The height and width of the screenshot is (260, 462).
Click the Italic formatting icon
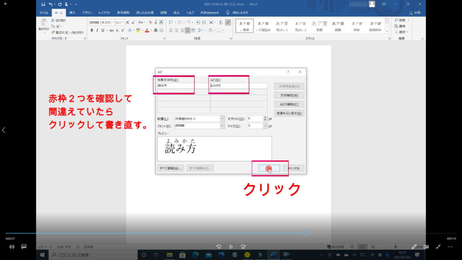pyautogui.click(x=97, y=30)
